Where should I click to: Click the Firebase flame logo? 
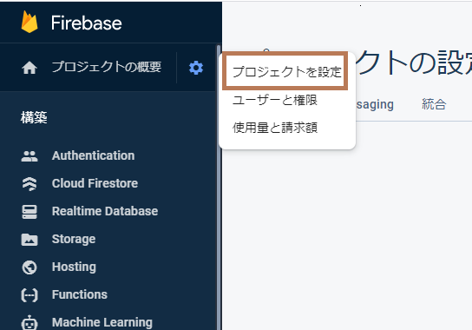point(29,22)
